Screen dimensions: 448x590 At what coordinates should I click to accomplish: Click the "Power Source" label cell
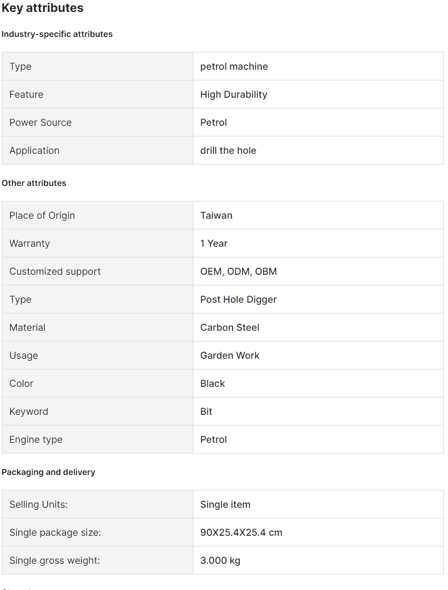(41, 122)
